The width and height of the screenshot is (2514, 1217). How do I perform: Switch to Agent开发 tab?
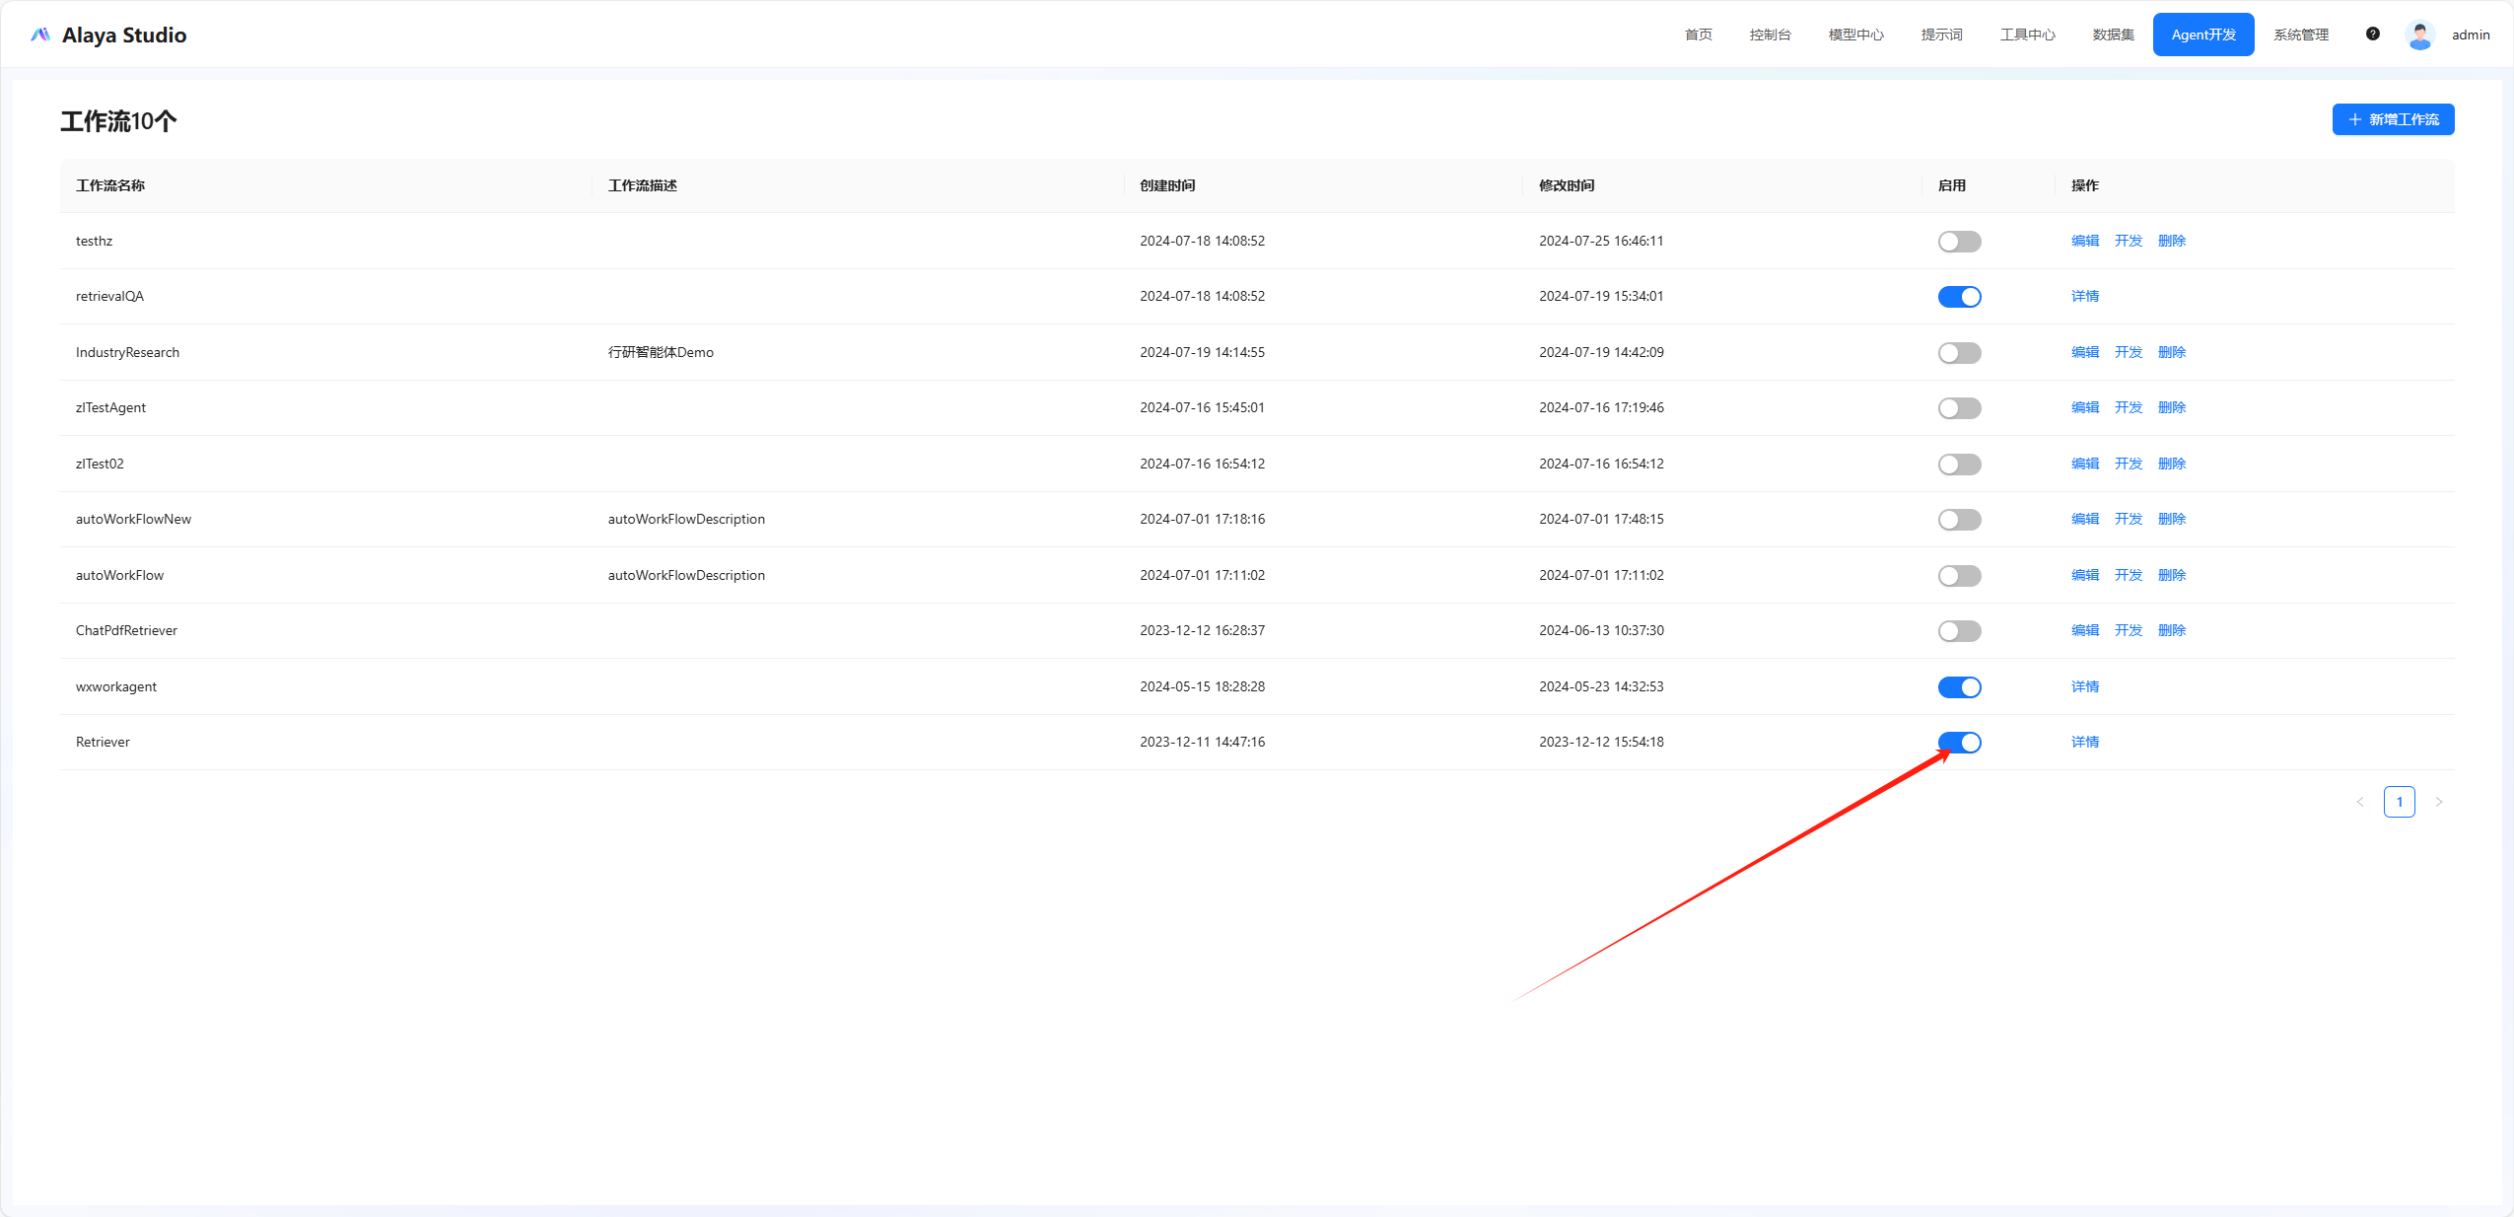coord(2202,35)
